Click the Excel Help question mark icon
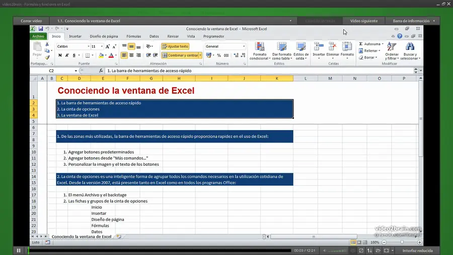Image resolution: width=453 pixels, height=255 pixels. (400, 36)
